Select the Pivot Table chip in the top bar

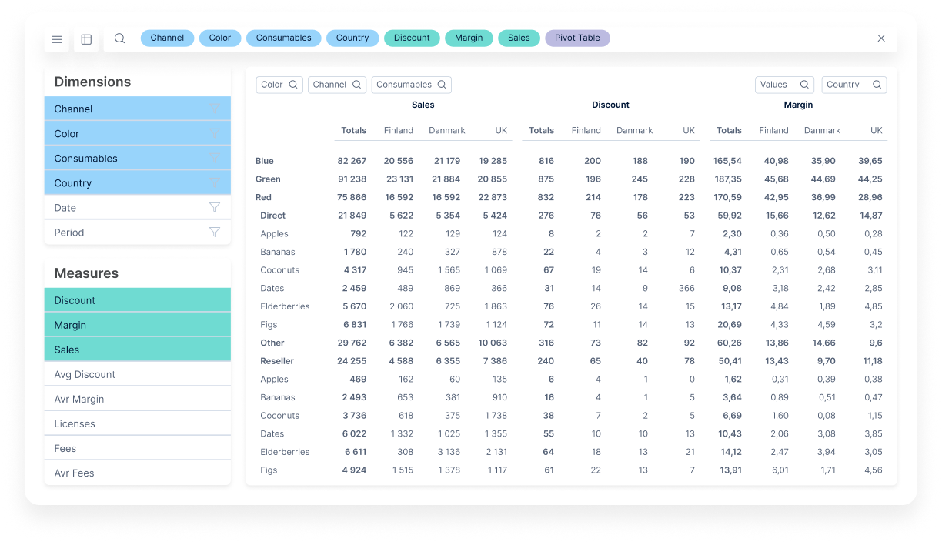pos(577,38)
